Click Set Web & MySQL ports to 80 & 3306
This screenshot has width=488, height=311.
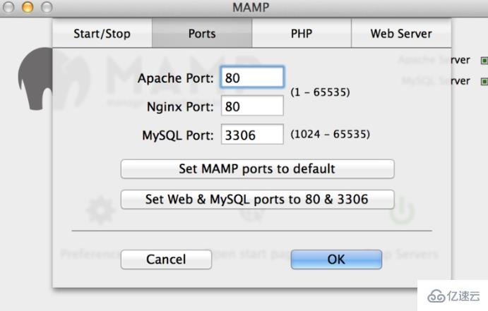point(257,199)
